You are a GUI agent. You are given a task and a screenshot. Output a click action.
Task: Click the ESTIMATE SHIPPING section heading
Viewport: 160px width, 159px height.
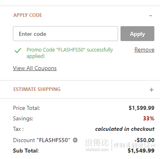[x=37, y=89]
